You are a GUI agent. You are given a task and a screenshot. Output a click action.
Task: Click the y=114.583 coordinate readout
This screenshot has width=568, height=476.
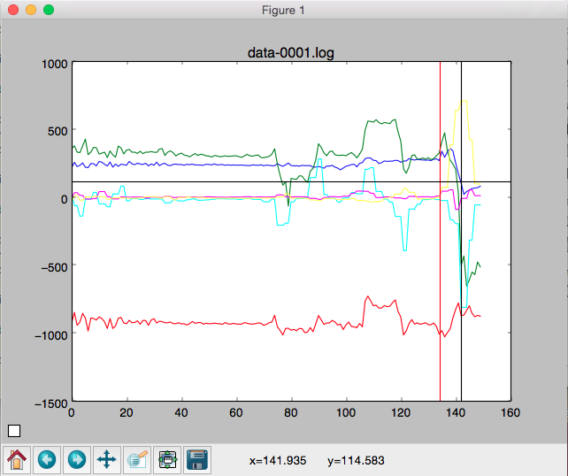356,460
